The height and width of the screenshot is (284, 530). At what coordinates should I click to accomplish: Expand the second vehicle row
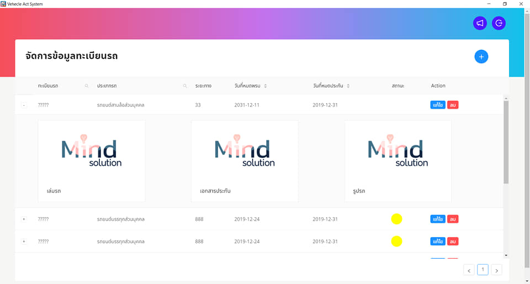click(24, 219)
